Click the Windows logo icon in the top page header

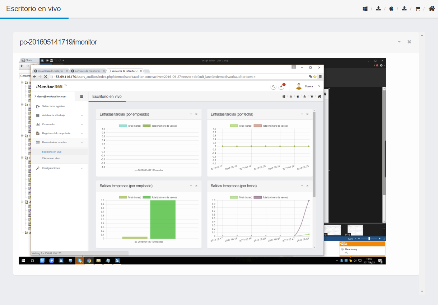pyautogui.click(x=365, y=9)
